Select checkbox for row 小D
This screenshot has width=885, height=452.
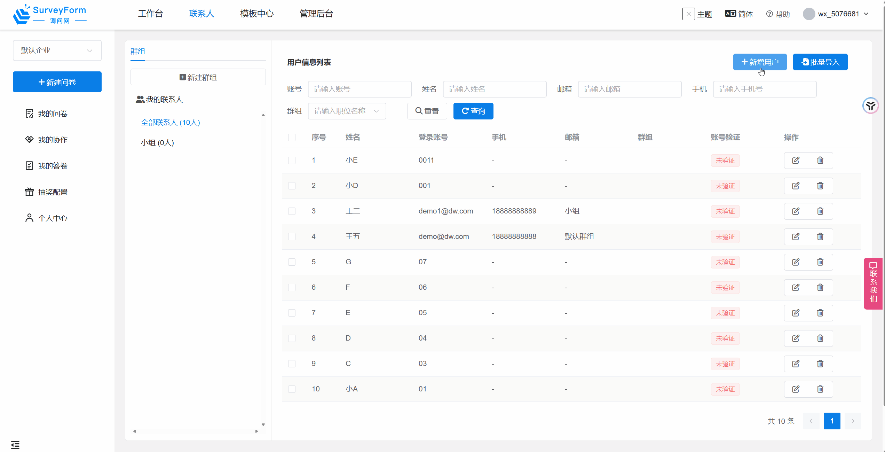click(292, 186)
